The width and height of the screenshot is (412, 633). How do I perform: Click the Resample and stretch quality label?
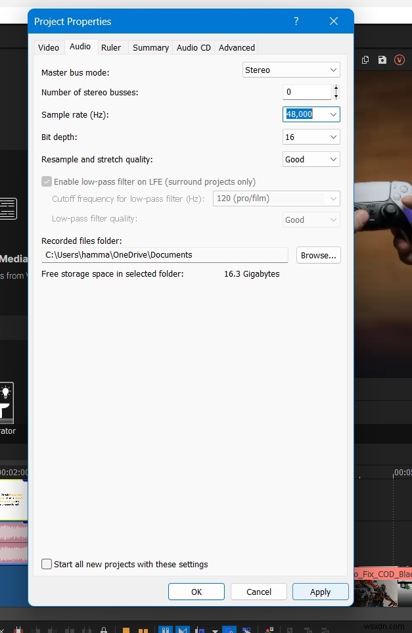[97, 160]
